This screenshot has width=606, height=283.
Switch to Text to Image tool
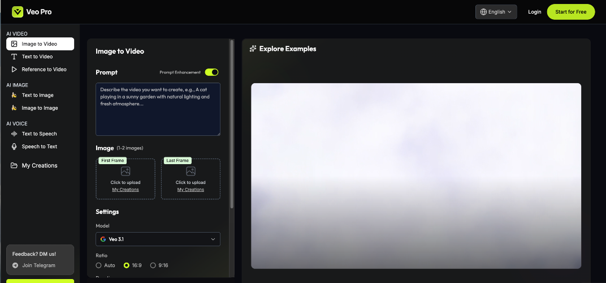coord(40,95)
